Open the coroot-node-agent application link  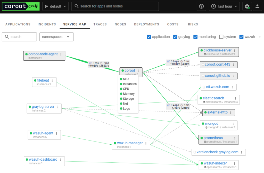(43, 54)
